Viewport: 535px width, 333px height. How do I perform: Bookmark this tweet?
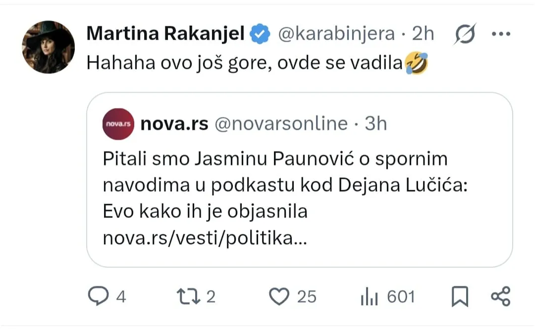tap(460, 296)
